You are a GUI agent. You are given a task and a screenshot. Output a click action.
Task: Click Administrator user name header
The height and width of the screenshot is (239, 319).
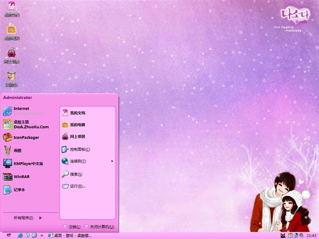[x=17, y=98]
